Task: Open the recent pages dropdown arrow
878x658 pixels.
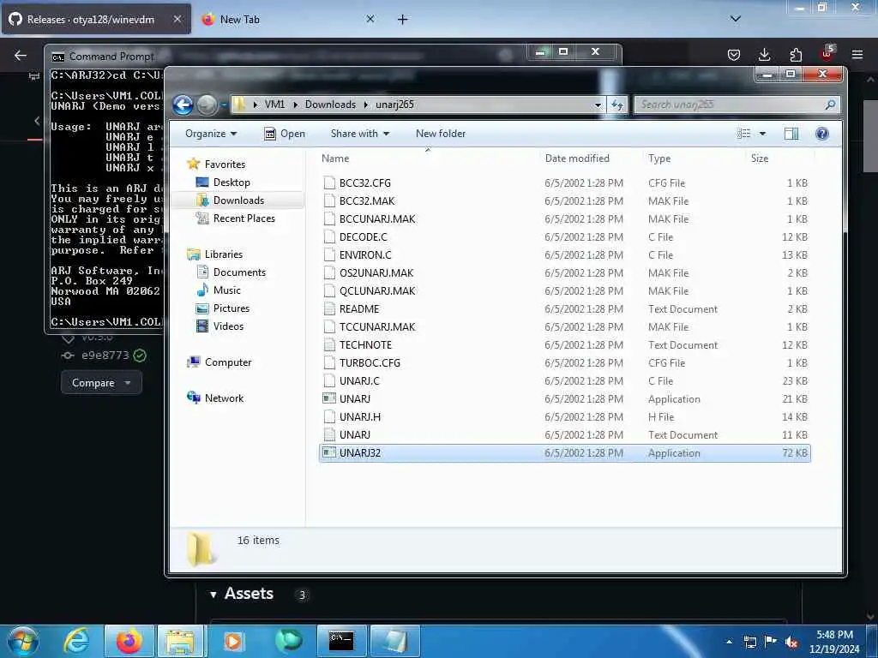Action: (223, 105)
